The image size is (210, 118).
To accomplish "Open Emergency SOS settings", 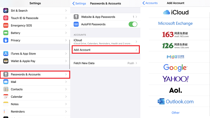I will tap(35, 25).
